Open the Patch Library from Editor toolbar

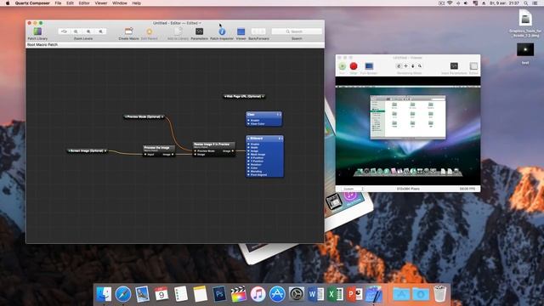37,31
